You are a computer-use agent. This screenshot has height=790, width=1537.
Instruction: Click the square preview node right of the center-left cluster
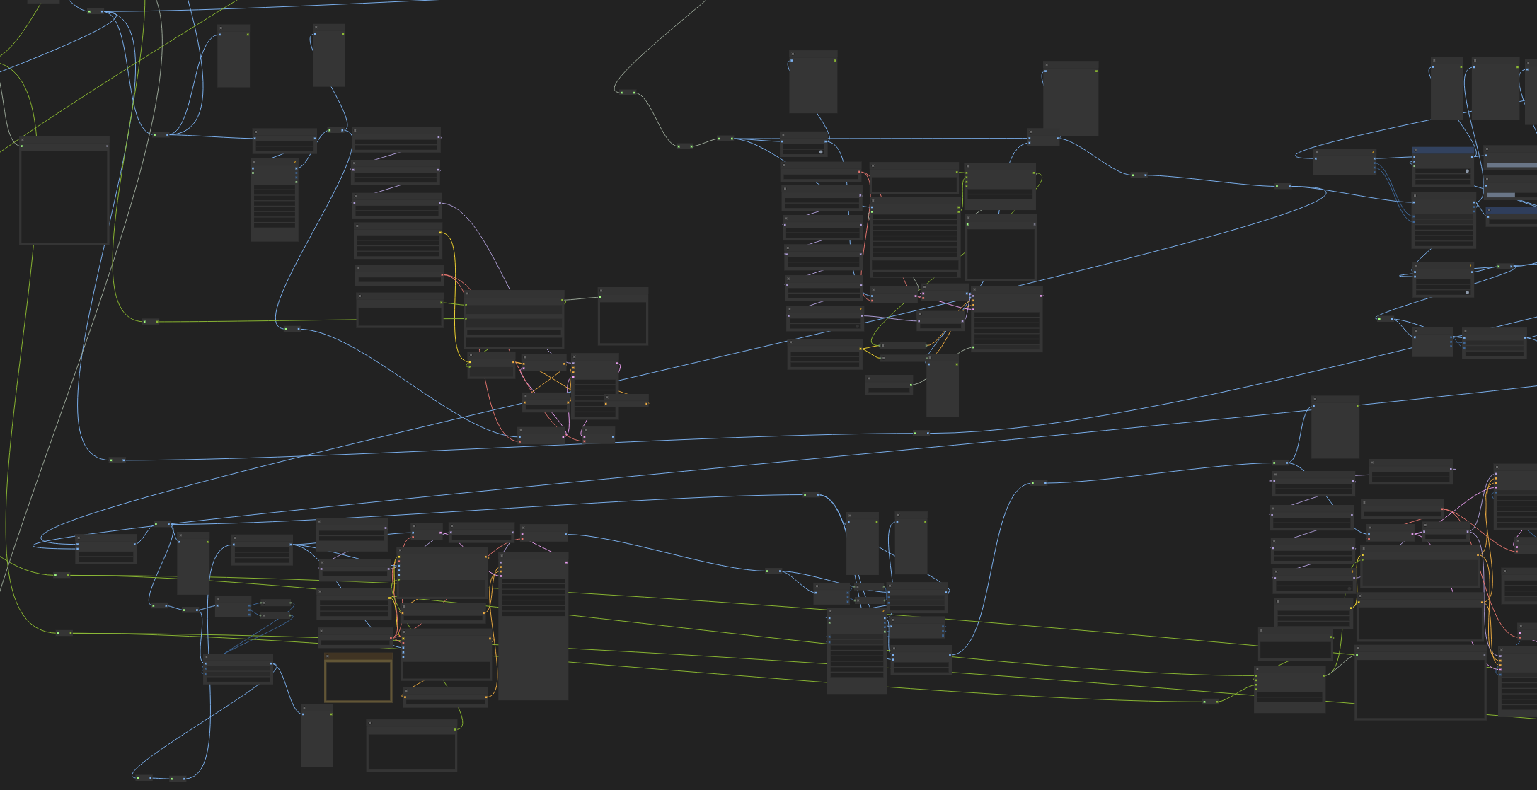(x=623, y=323)
